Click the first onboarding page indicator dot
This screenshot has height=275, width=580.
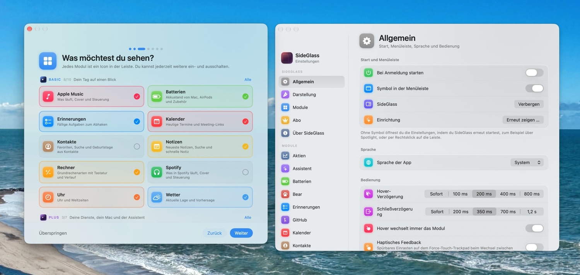click(130, 49)
